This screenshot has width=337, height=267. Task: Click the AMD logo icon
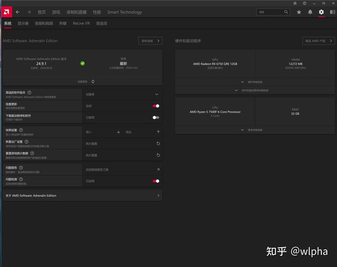[x=6, y=12]
